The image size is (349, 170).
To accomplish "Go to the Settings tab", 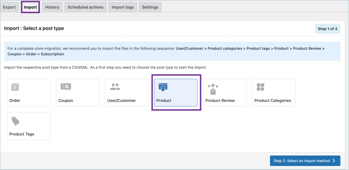I will (150, 7).
